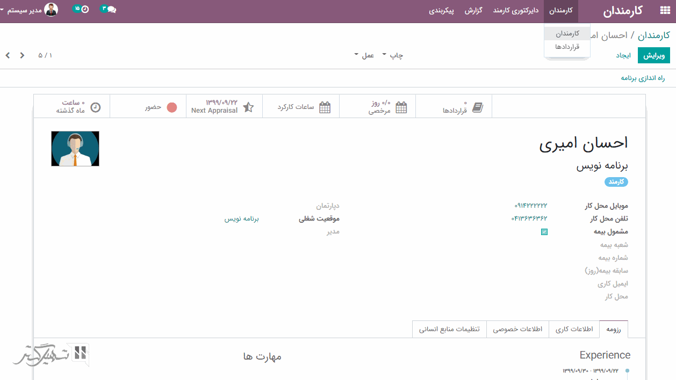Expand the Action dropdown
The height and width of the screenshot is (380, 676).
364,55
